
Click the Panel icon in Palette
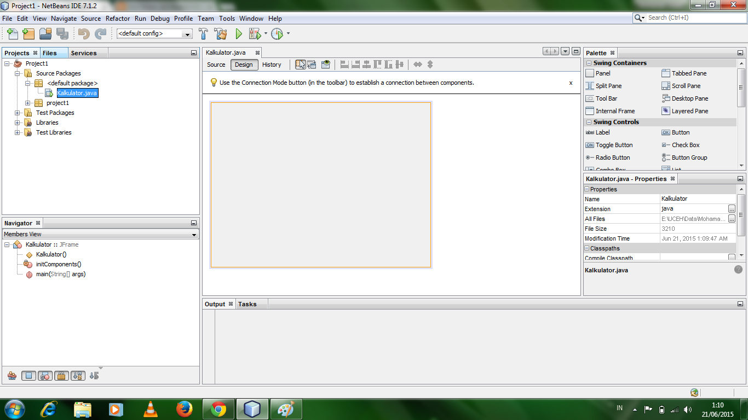pos(589,73)
